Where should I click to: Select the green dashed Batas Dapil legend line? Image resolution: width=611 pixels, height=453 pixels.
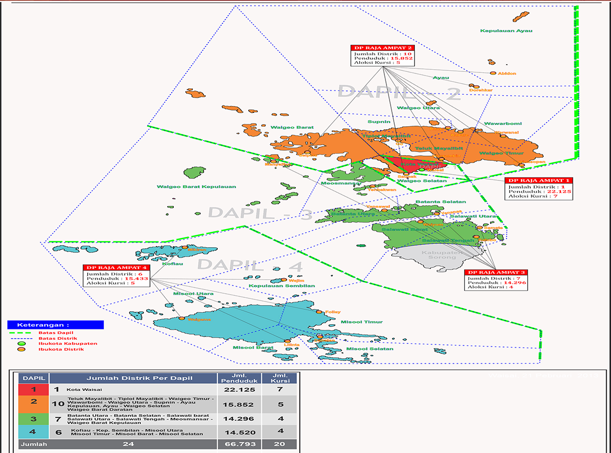click(21, 332)
